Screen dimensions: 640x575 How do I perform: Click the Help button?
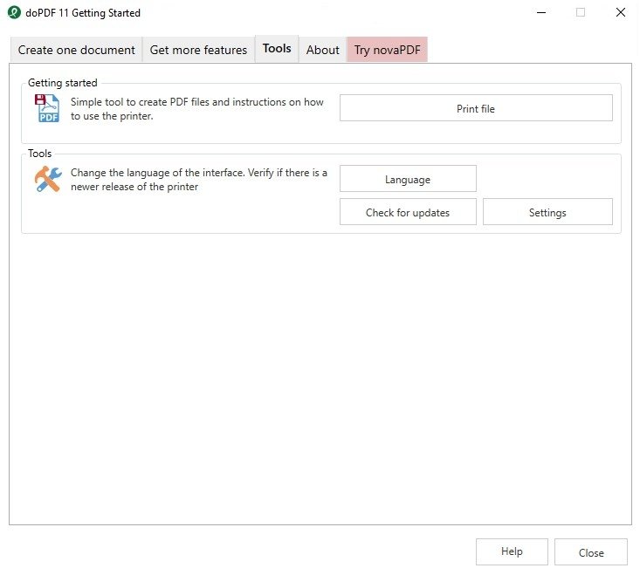512,551
